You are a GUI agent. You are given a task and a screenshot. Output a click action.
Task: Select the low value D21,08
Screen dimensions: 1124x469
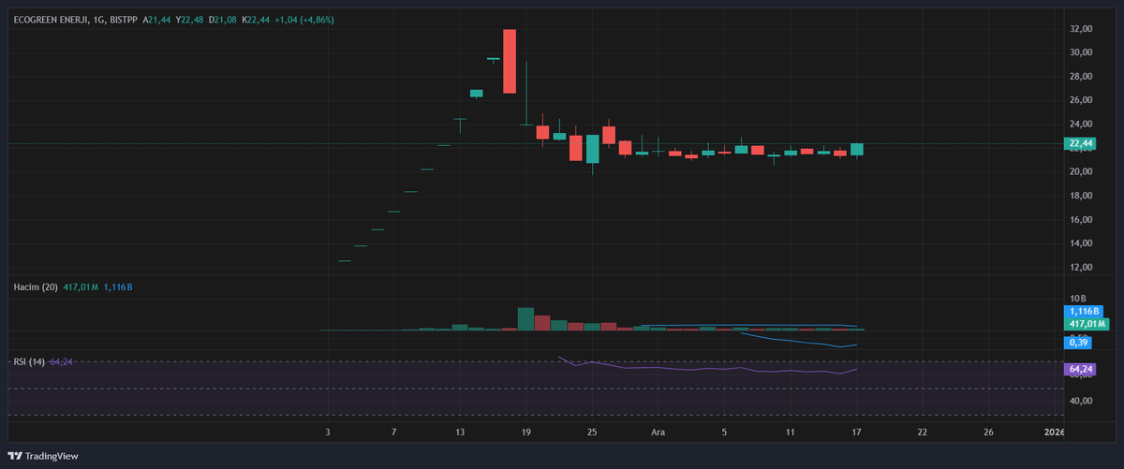pos(222,20)
